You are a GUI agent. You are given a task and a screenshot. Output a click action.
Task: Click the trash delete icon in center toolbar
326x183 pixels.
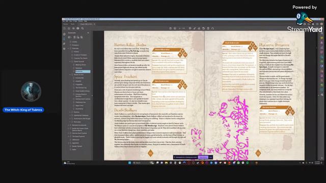pyautogui.click(x=208, y=28)
